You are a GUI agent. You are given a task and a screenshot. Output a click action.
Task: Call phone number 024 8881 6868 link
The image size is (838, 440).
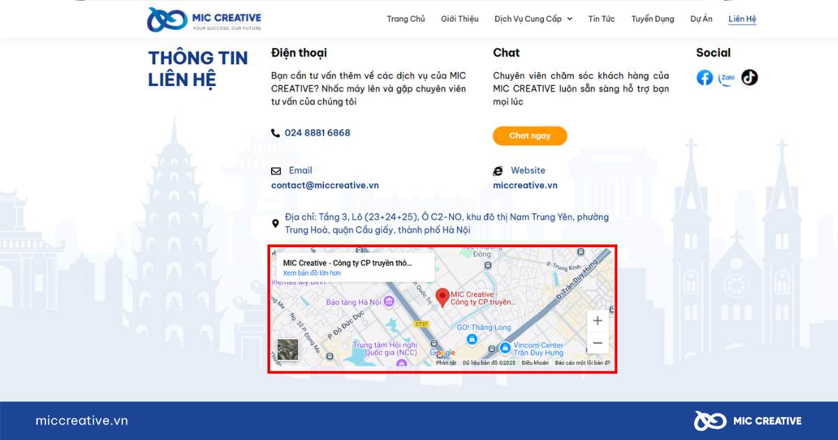point(317,133)
